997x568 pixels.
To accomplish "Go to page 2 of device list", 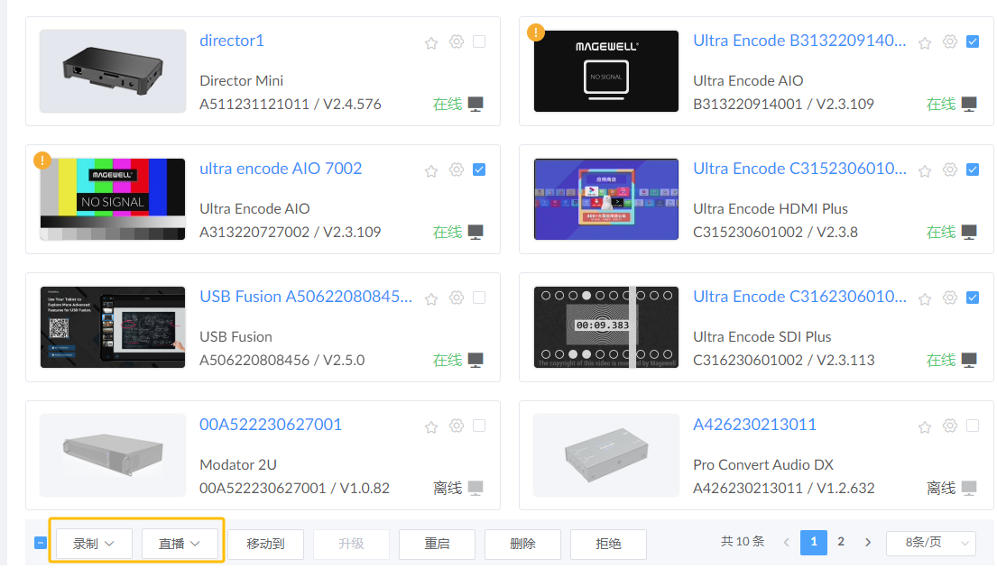I will [x=841, y=542].
